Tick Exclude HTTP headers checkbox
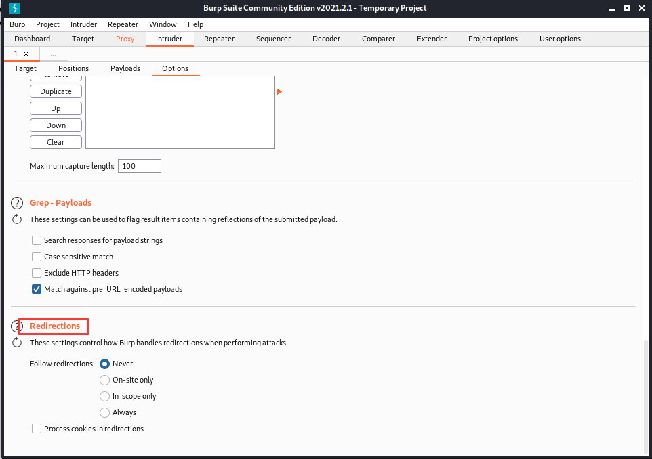 (37, 273)
